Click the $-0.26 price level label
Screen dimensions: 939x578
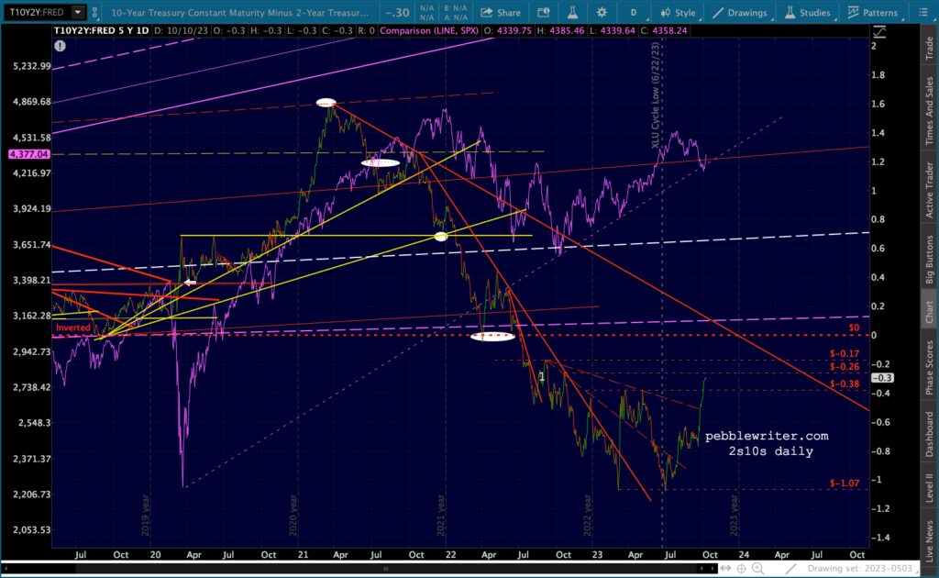[x=845, y=367]
